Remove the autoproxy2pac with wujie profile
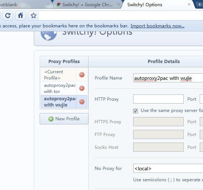Image resolution: width=203 pixels, height=190 pixels. (x=82, y=102)
